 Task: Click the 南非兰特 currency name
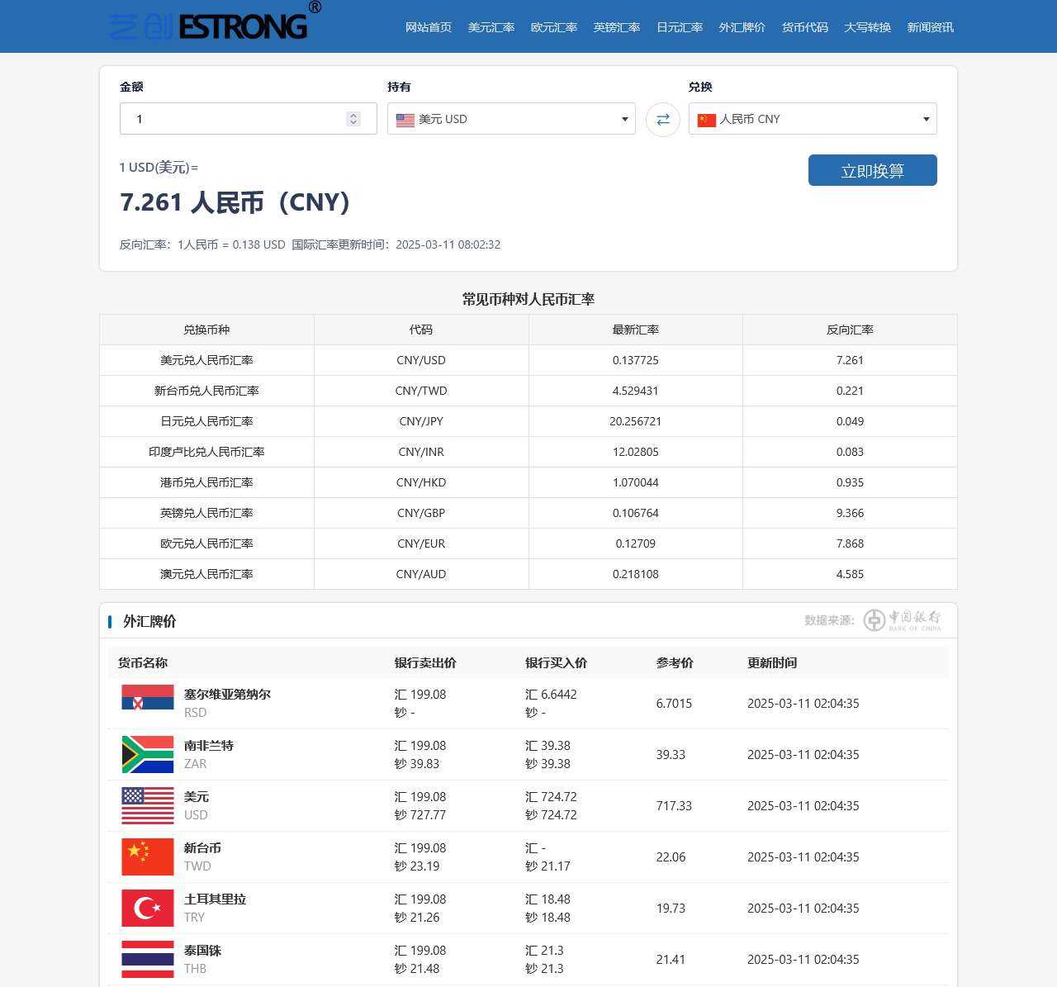209,746
